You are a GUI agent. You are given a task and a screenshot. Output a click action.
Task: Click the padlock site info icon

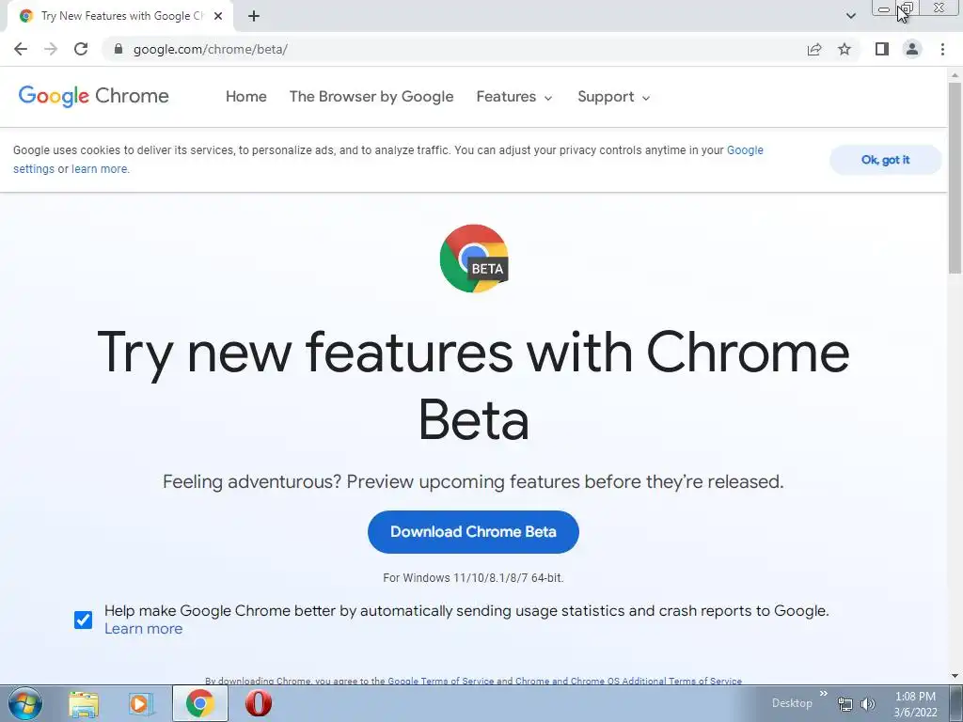coord(118,49)
